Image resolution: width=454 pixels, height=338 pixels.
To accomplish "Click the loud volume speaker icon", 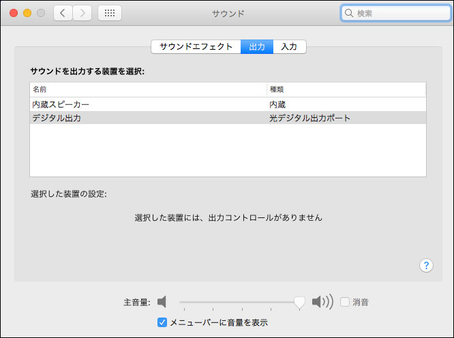I will (x=322, y=302).
